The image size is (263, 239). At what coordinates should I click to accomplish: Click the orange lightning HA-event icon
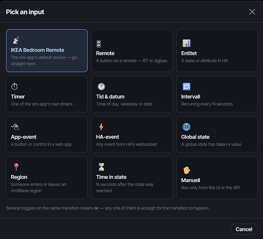[101, 127]
